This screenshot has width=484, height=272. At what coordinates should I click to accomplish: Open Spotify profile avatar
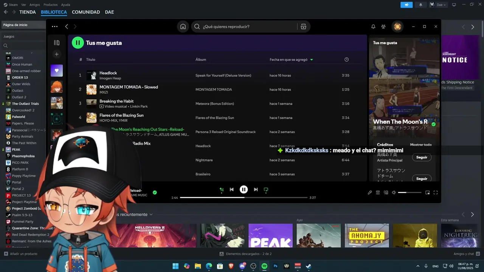(x=397, y=26)
